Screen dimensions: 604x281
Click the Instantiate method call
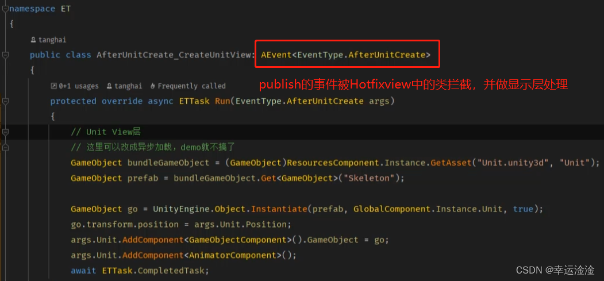coord(279,209)
